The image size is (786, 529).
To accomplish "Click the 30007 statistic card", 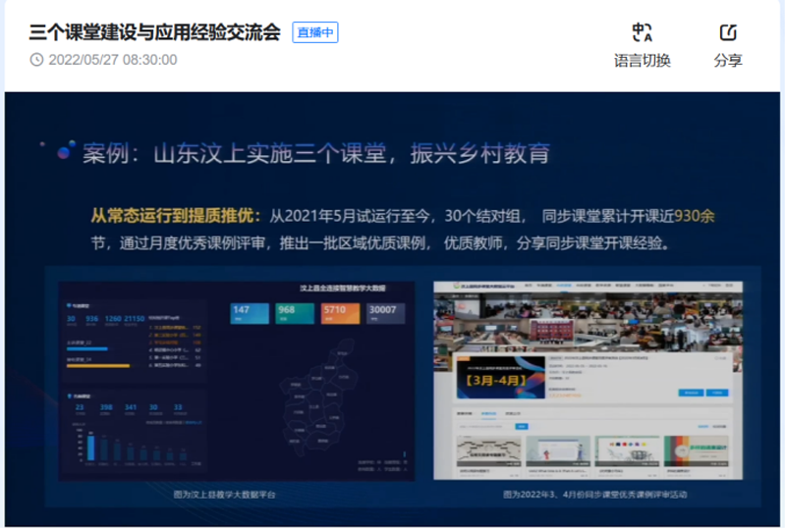I will click(384, 313).
